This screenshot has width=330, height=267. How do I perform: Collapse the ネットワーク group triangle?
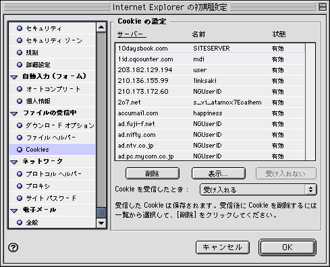click(14, 162)
